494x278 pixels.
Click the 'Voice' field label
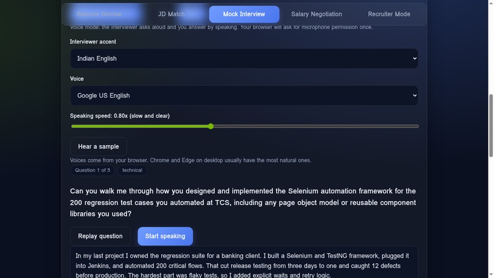pyautogui.click(x=77, y=79)
